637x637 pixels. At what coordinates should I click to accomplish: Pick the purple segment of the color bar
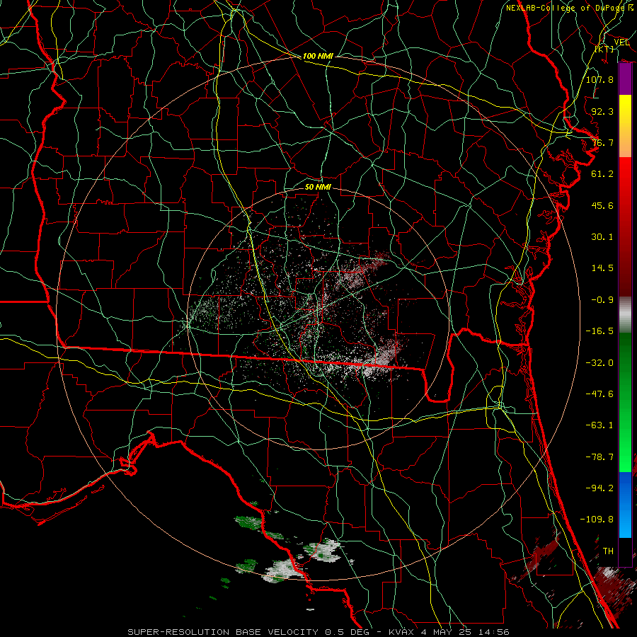pyautogui.click(x=625, y=79)
